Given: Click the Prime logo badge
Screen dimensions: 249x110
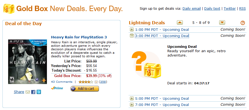Looking at the screenshot, I should coord(57,88).
